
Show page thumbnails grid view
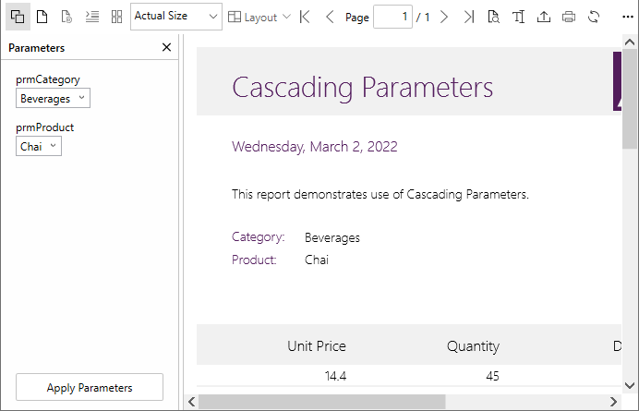tap(116, 17)
